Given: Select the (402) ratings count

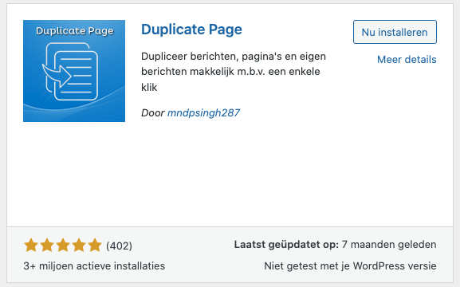Looking at the screenshot, I should click(x=119, y=246).
